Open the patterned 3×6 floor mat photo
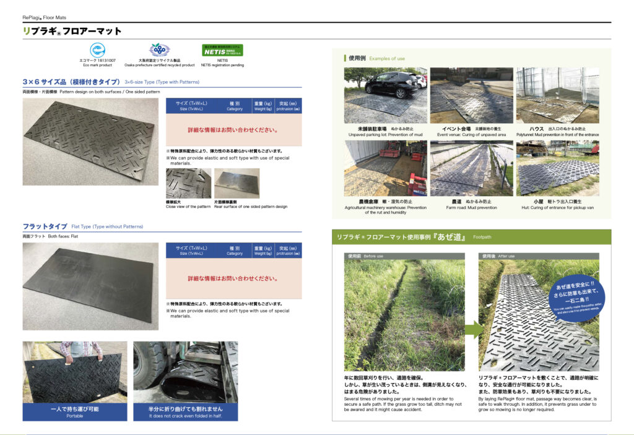 point(90,142)
